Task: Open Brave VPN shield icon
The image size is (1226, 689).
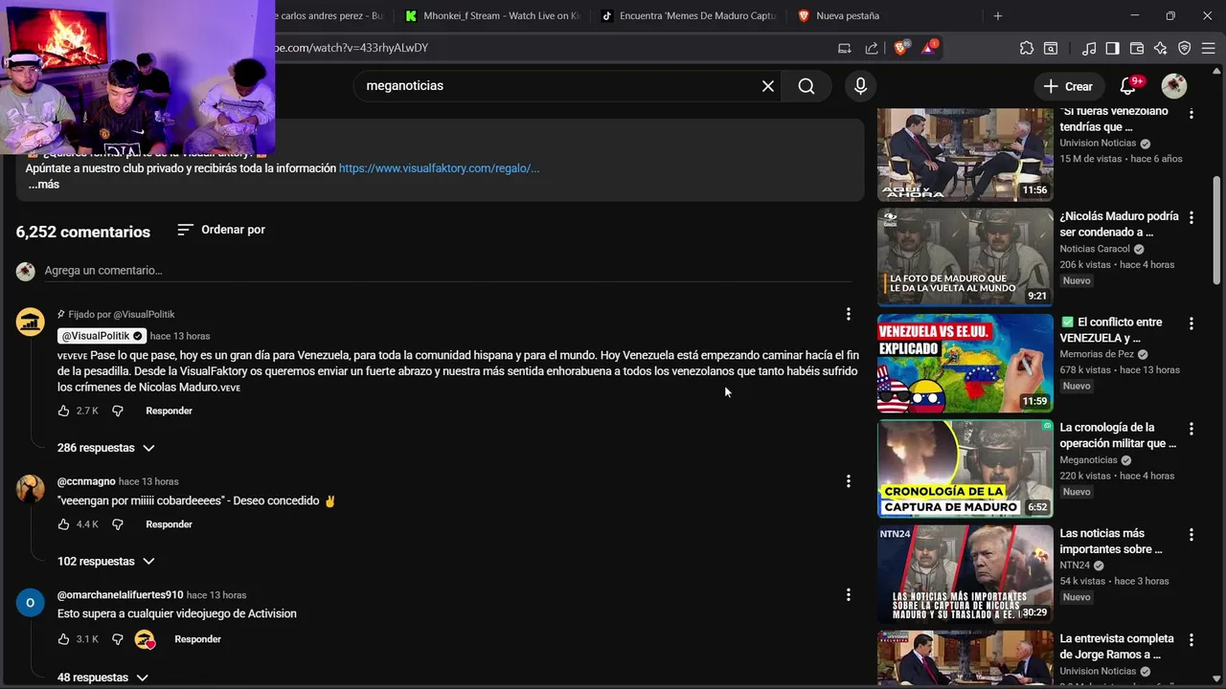Action: 1184,48
